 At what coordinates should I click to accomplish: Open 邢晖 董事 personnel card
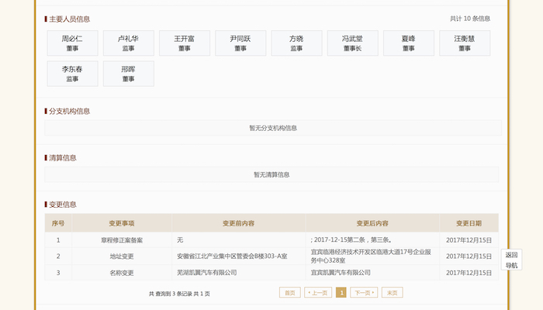(x=129, y=74)
